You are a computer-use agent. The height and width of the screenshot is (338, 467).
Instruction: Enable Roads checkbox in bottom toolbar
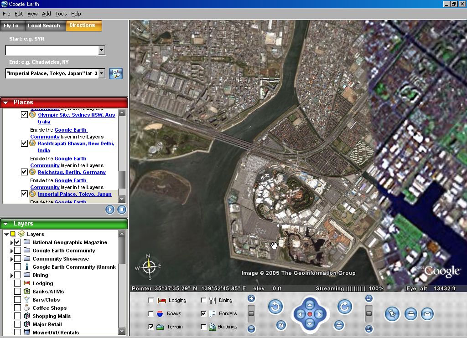pyautogui.click(x=151, y=313)
